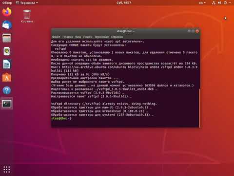This screenshot has height=176, width=234.
Task: Click the volume icon in top bar
Action: 219,3
